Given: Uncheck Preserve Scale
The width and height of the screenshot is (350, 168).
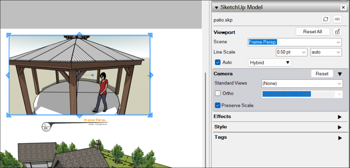Looking at the screenshot, I should click(218, 105).
